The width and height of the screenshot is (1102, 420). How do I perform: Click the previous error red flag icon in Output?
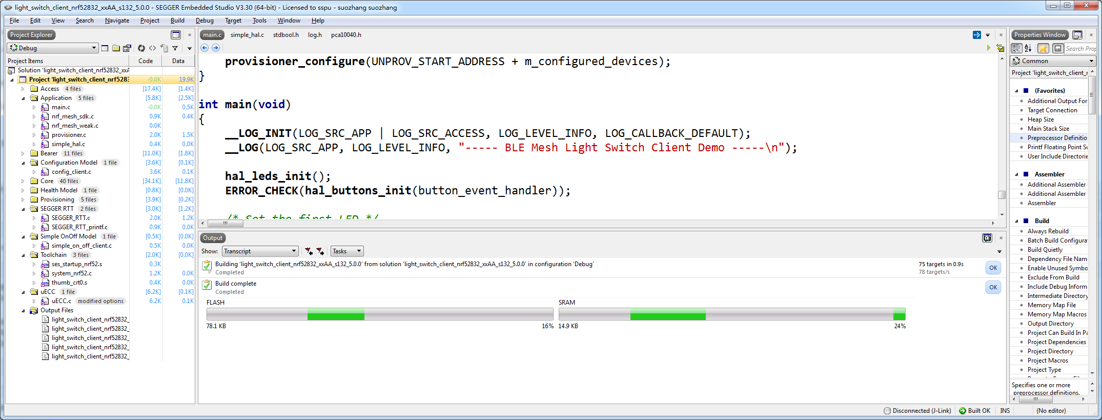(309, 251)
